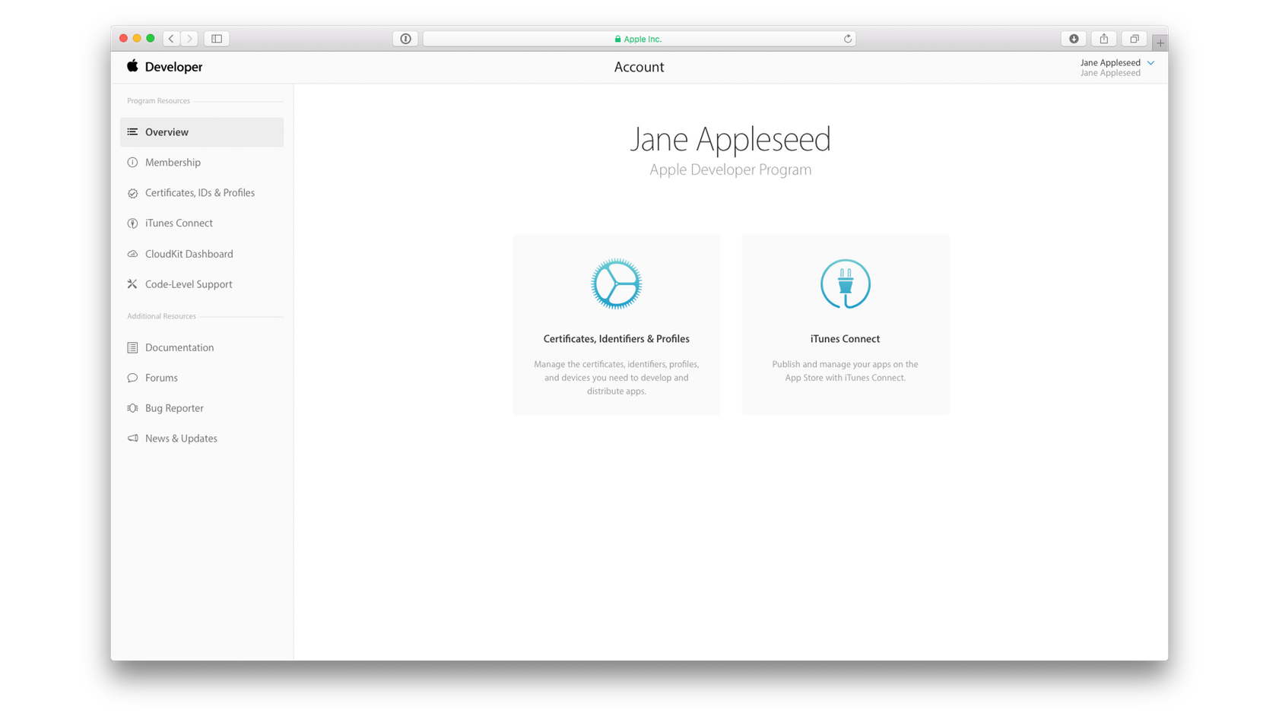
Task: Click the iTunes Connect plug icon
Action: 845,283
